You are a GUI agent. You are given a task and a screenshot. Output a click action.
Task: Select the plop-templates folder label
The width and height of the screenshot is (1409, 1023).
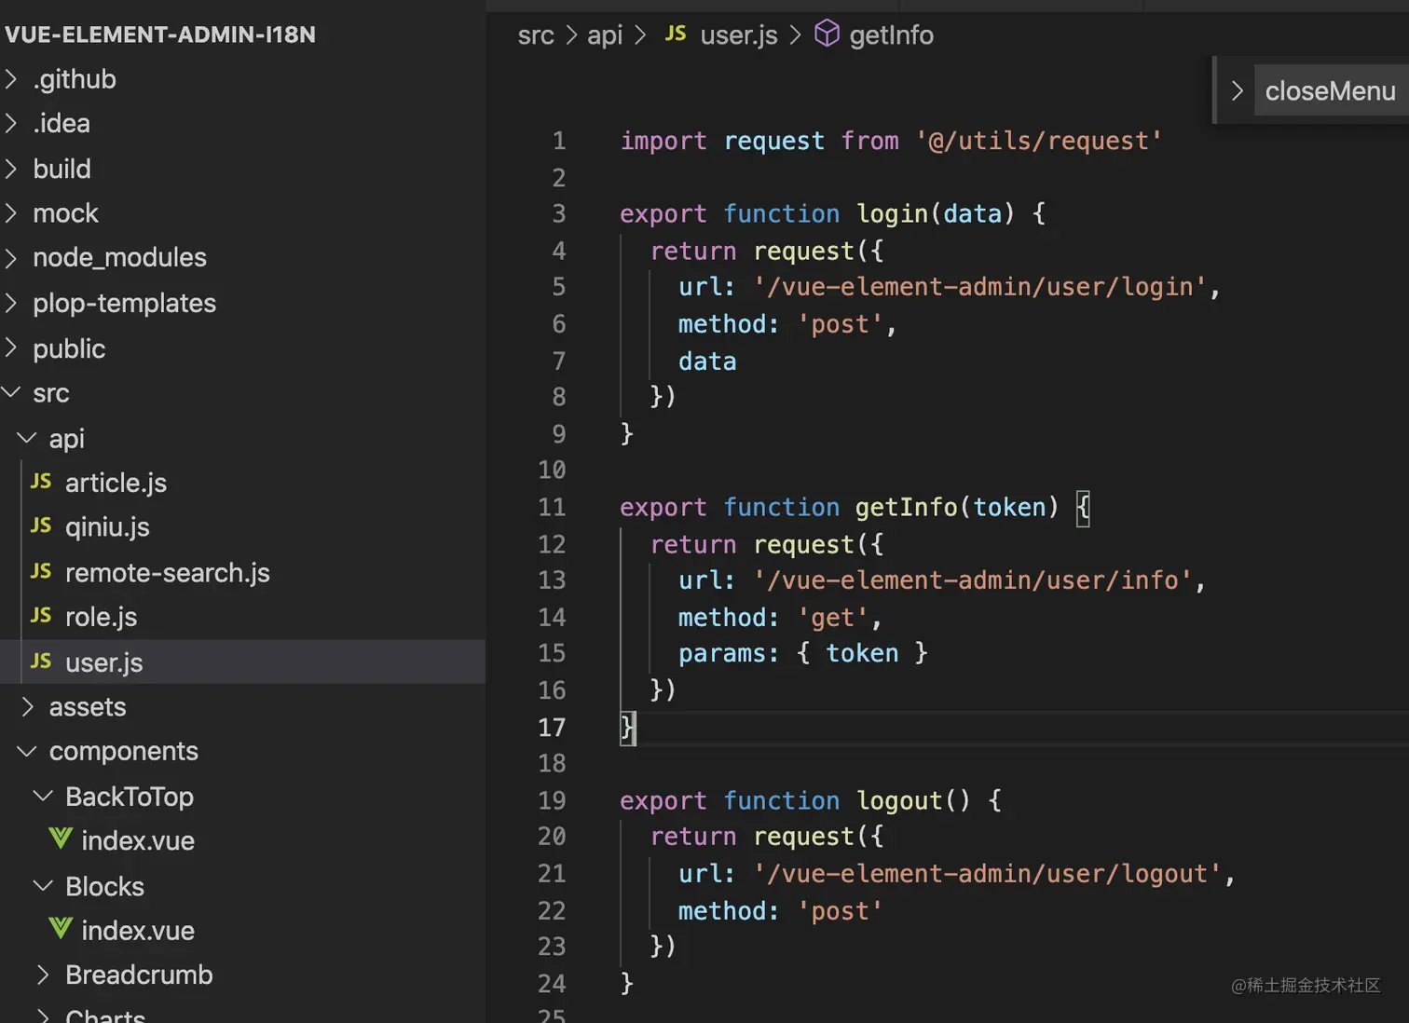[124, 304]
